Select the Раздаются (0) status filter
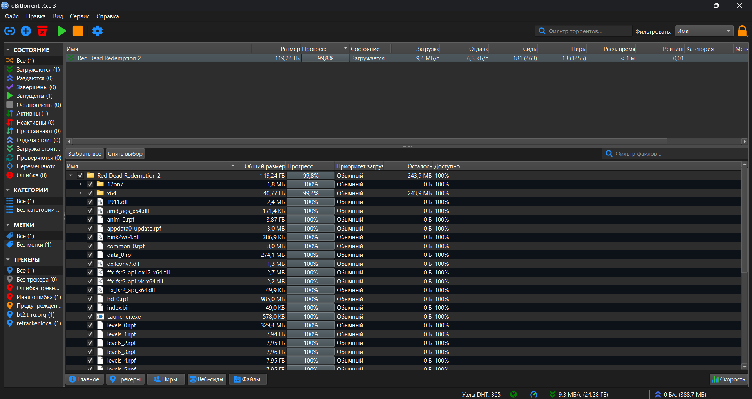This screenshot has width=752, height=399. click(x=33, y=78)
